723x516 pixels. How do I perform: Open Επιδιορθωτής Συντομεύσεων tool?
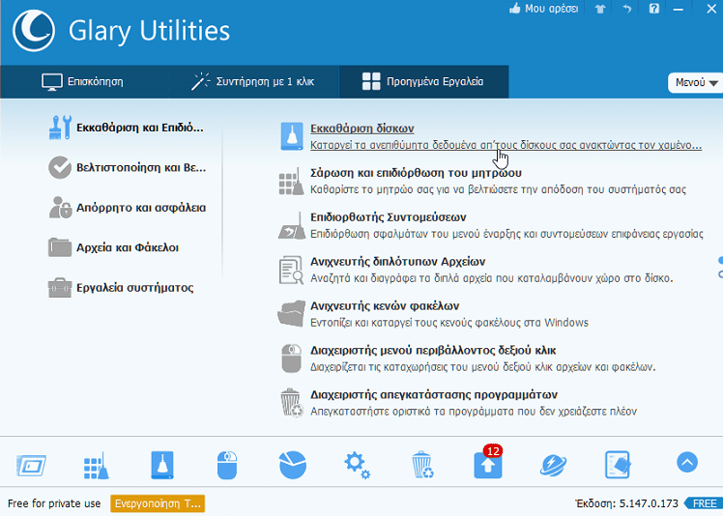(x=389, y=217)
